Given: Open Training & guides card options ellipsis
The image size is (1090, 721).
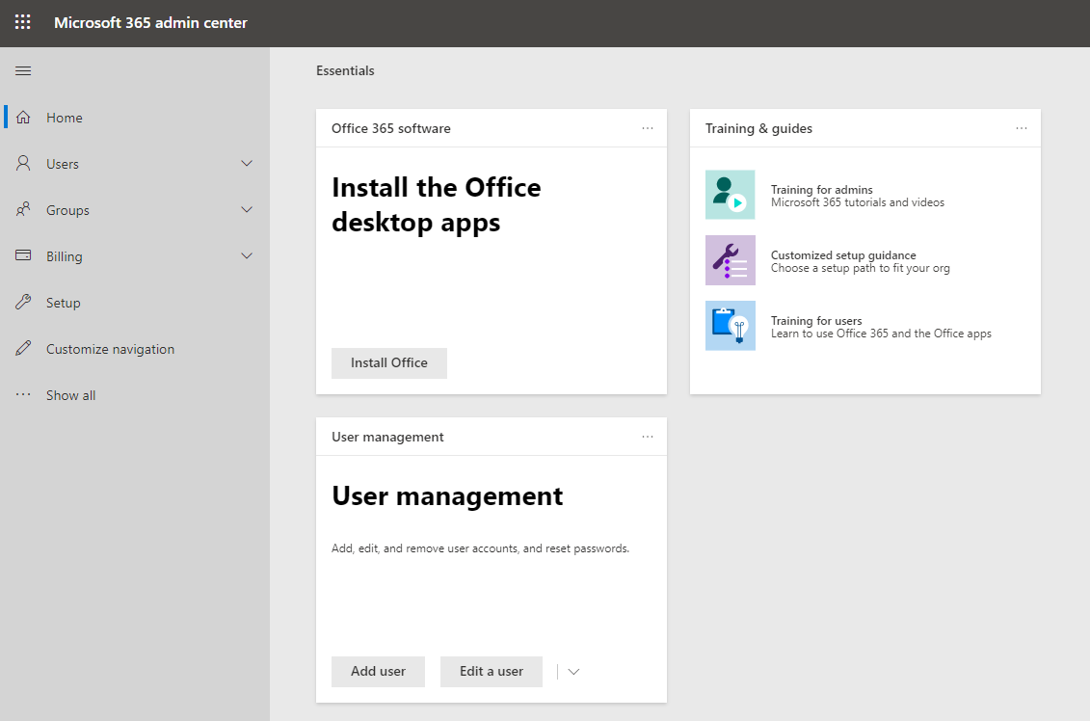Looking at the screenshot, I should pos(1022,128).
